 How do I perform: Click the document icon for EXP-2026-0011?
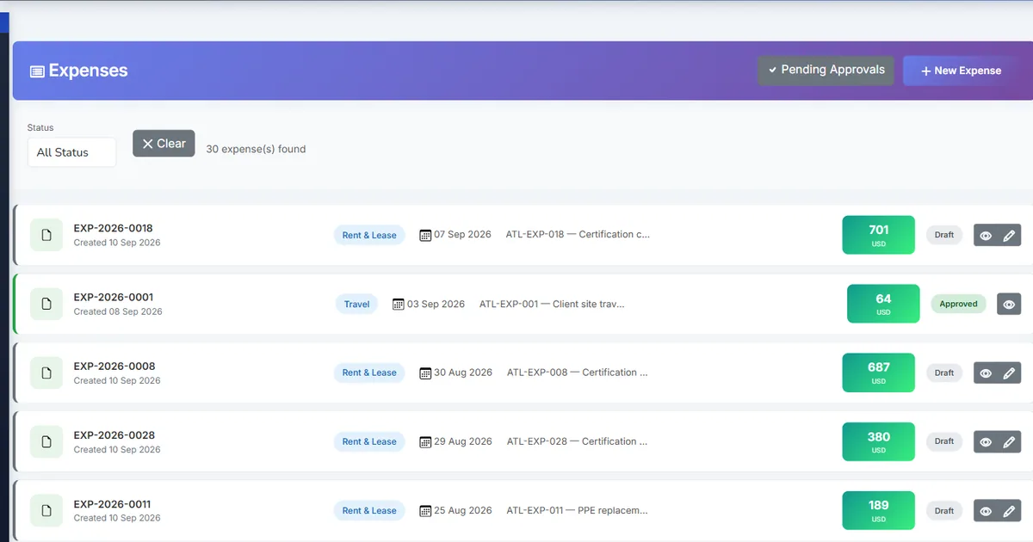click(46, 510)
